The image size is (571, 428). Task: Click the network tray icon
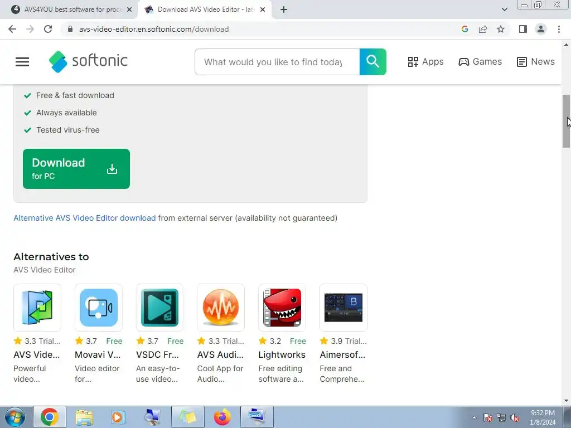[x=501, y=418]
